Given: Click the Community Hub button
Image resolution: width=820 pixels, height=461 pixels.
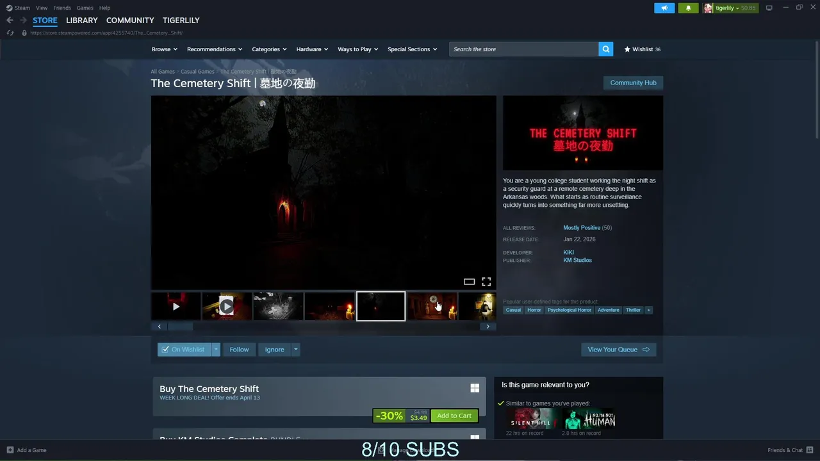Looking at the screenshot, I should 633,83.
